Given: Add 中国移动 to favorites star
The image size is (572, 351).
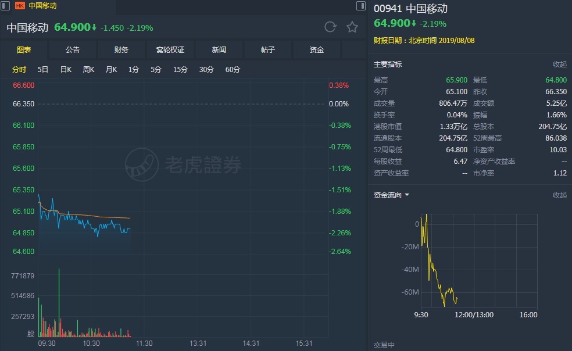Looking at the screenshot, I should 352,27.
